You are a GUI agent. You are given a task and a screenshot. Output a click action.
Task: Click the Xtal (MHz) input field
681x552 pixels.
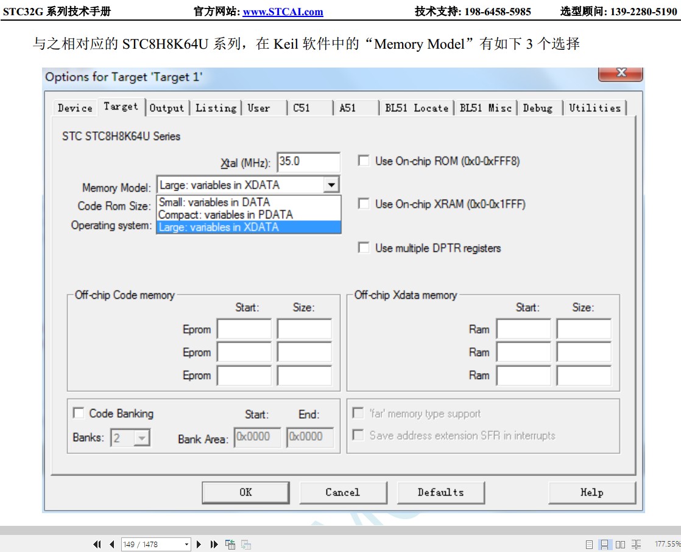point(308,162)
